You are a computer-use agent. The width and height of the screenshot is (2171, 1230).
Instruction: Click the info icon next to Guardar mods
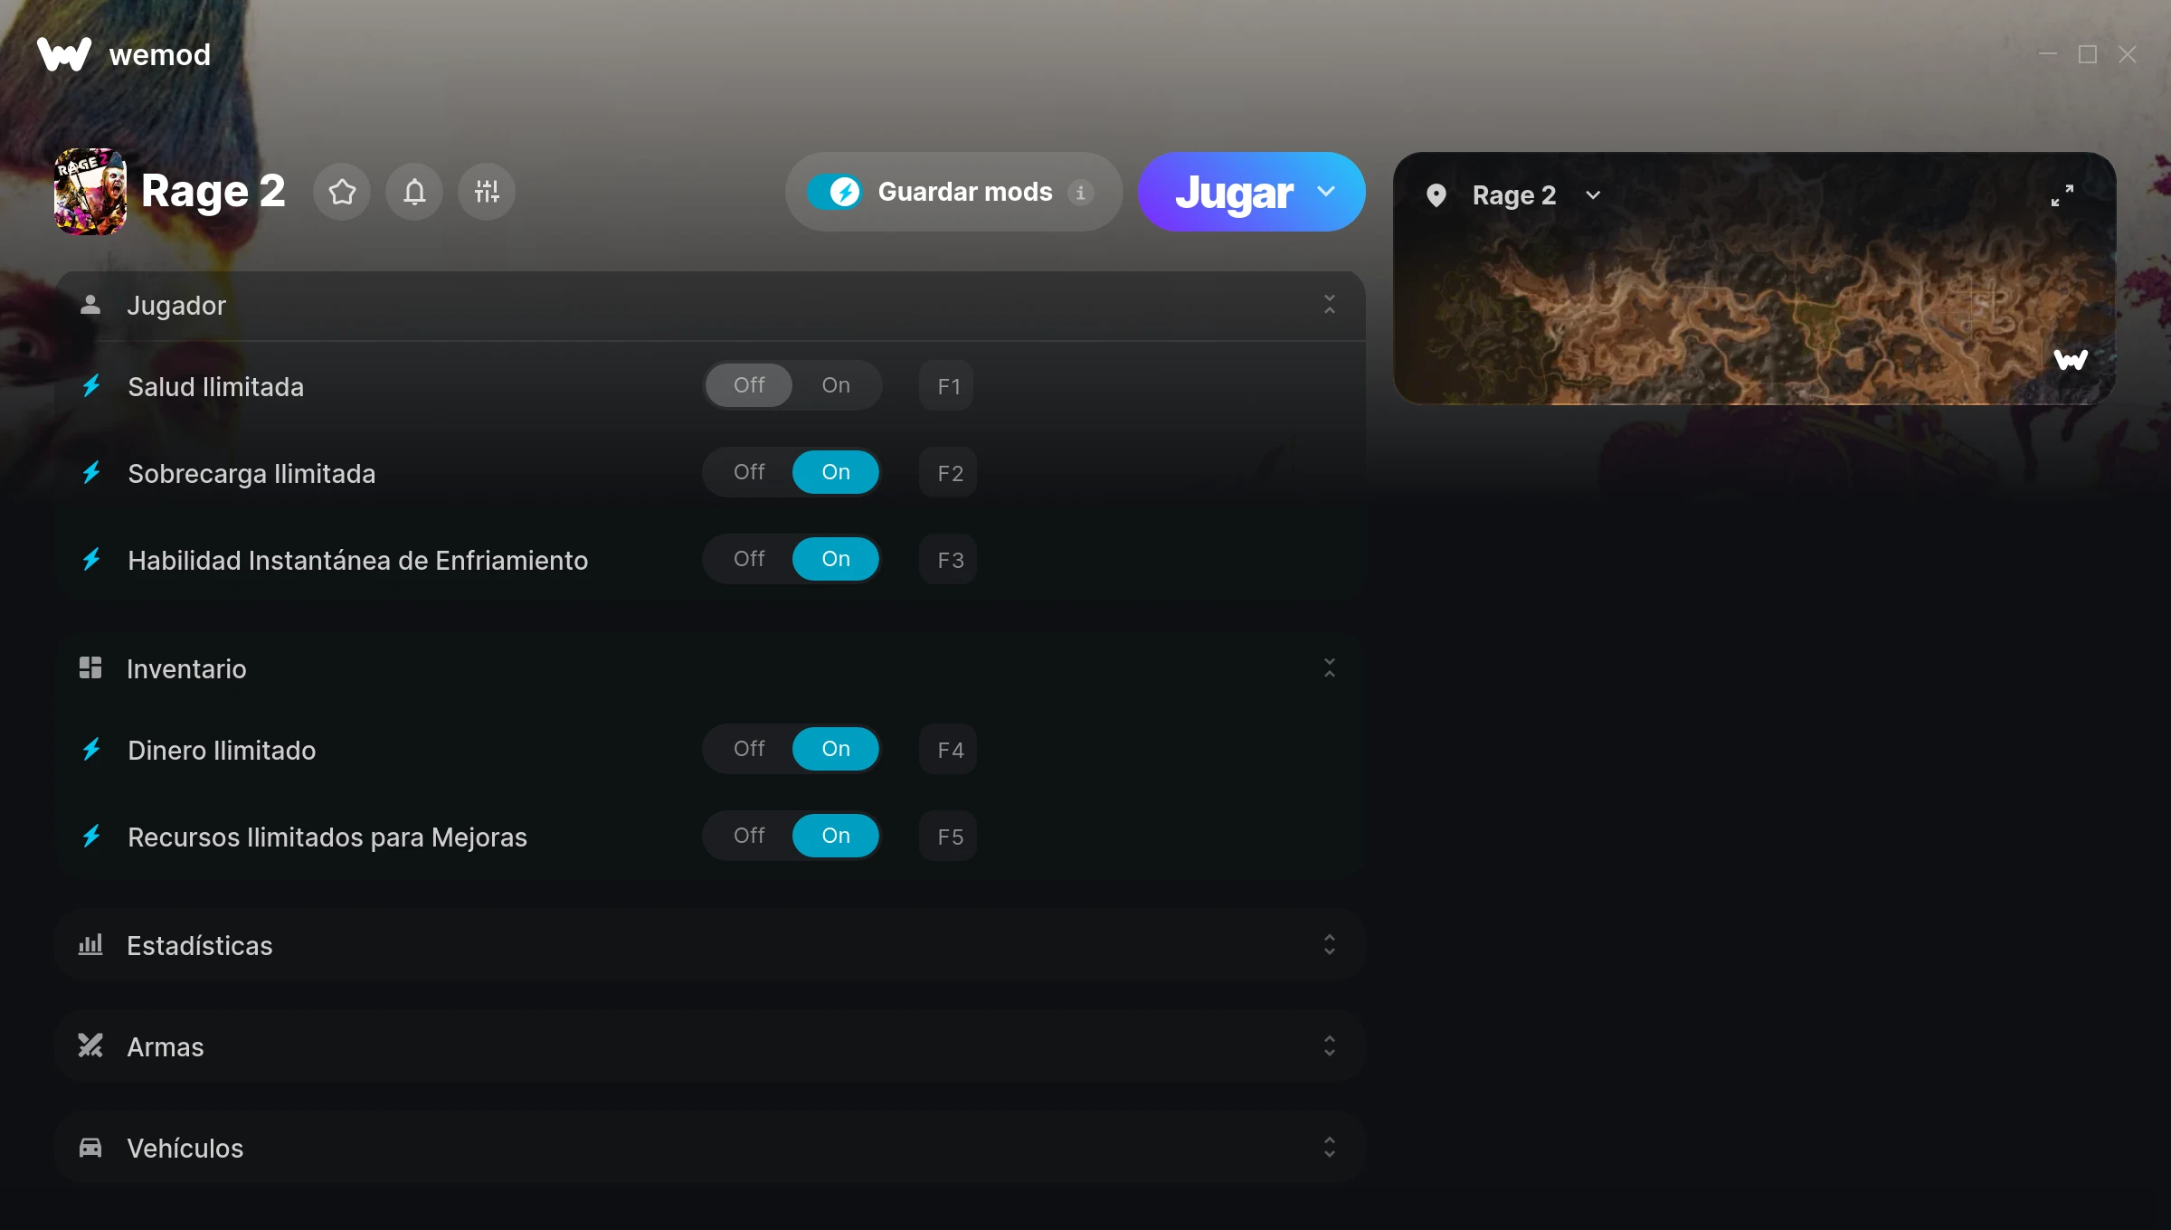point(1080,192)
